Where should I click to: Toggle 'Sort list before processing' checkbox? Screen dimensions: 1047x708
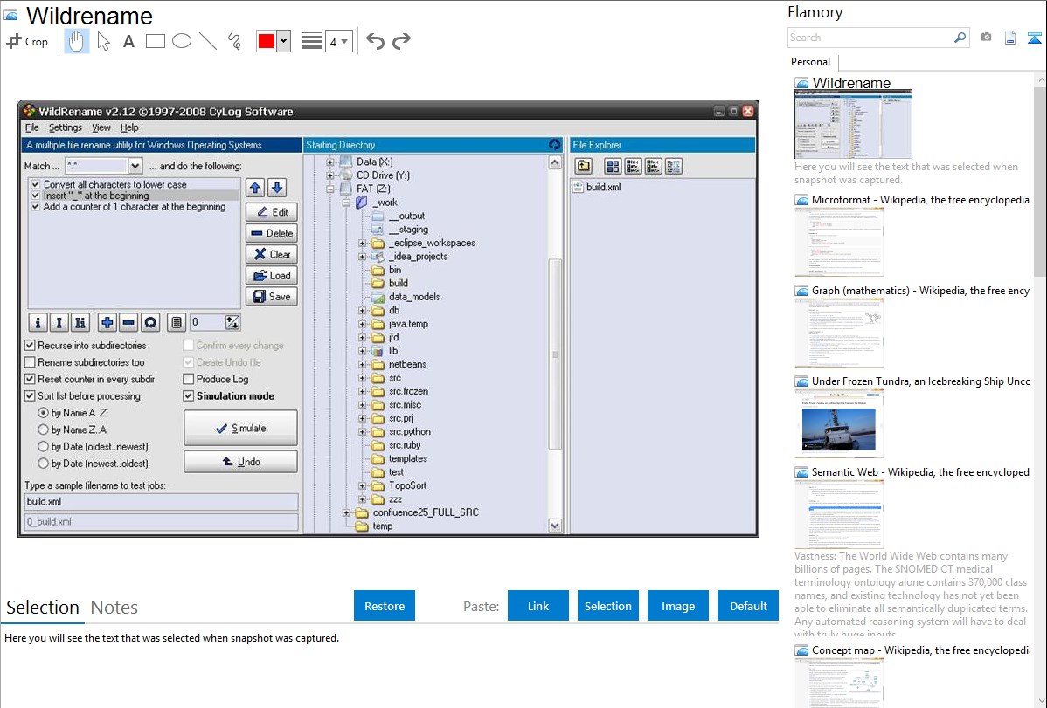[30, 395]
